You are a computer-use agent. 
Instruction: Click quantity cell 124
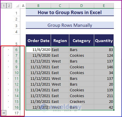[x=104, y=55]
